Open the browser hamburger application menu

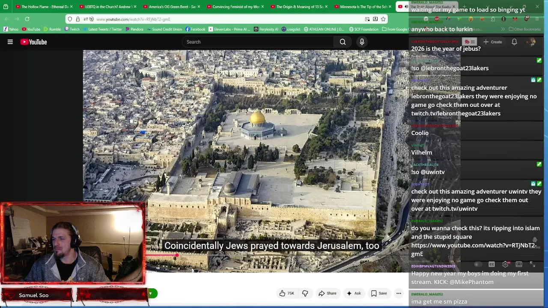point(537,19)
